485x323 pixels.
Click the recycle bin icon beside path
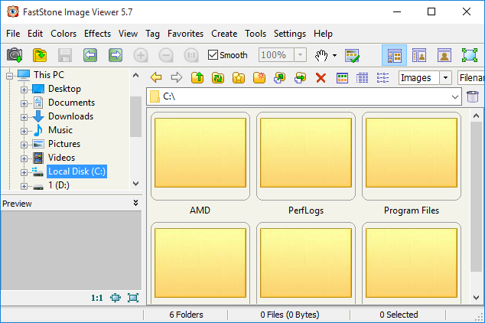tap(473, 96)
